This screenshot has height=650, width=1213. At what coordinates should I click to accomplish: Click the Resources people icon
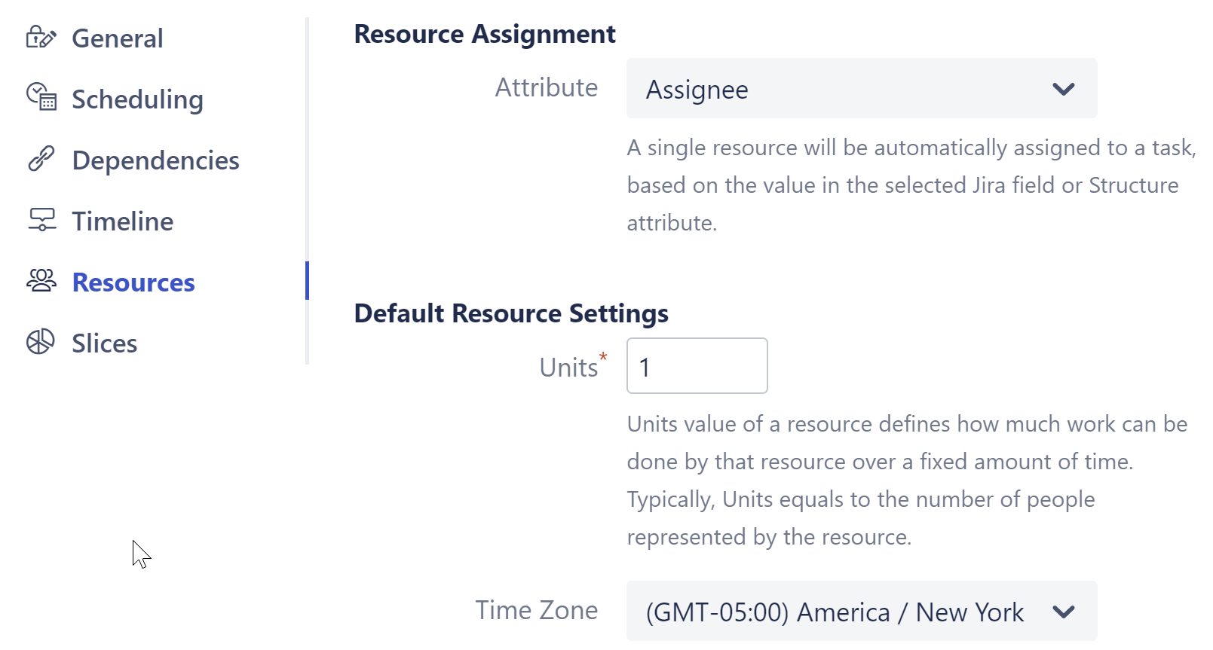[x=41, y=281]
